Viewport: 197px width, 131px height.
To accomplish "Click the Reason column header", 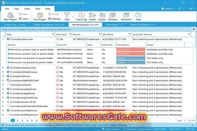I will coord(31,45).
